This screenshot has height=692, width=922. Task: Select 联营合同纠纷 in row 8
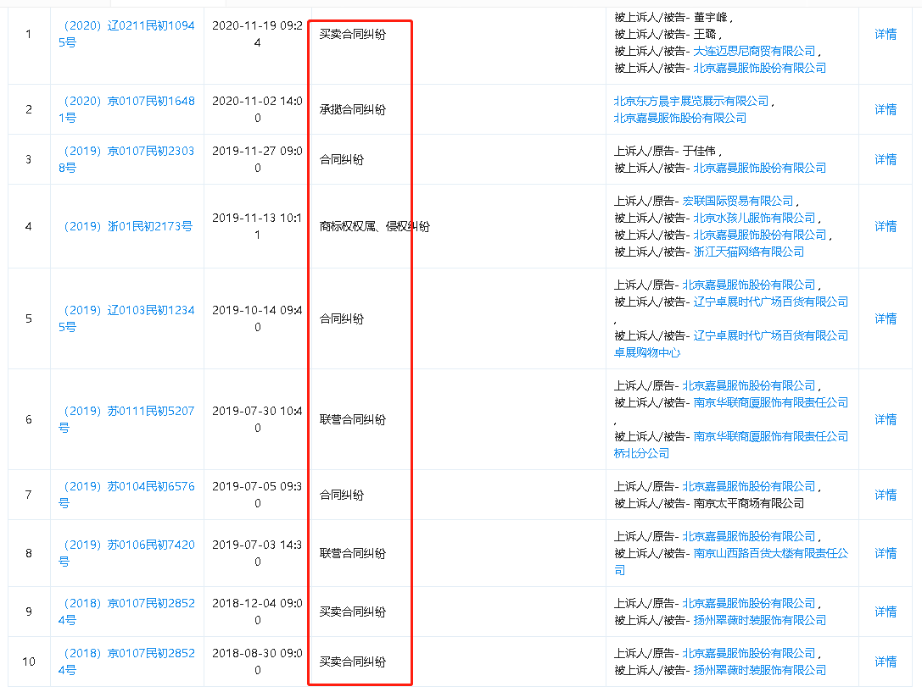[x=353, y=553]
